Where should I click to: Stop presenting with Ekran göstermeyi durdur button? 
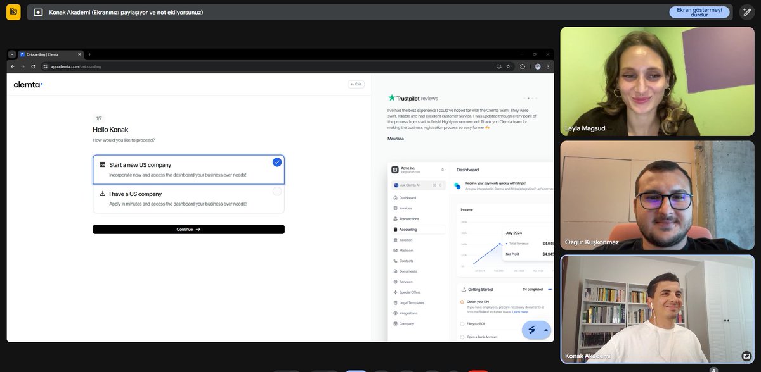point(699,12)
